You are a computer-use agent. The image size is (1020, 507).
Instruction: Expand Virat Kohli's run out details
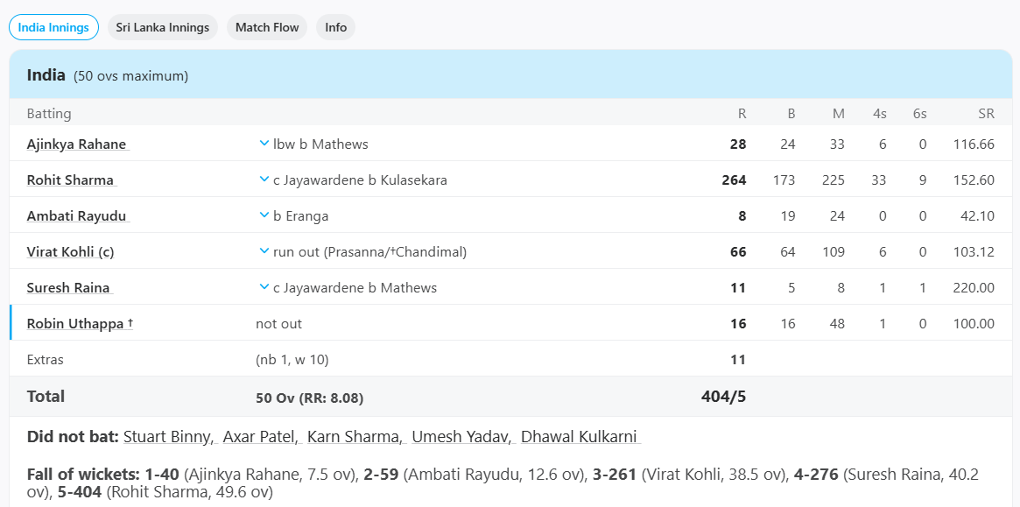(263, 250)
